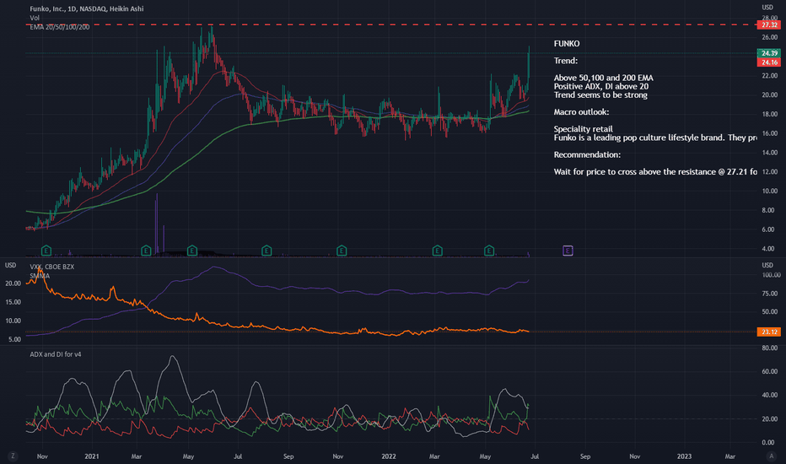Screen dimensions: 786x464
Task: Click the 2021 label on time axis
Action: coord(92,456)
